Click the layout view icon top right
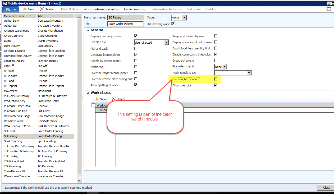This screenshot has height=194, width=334. (x=329, y=9)
